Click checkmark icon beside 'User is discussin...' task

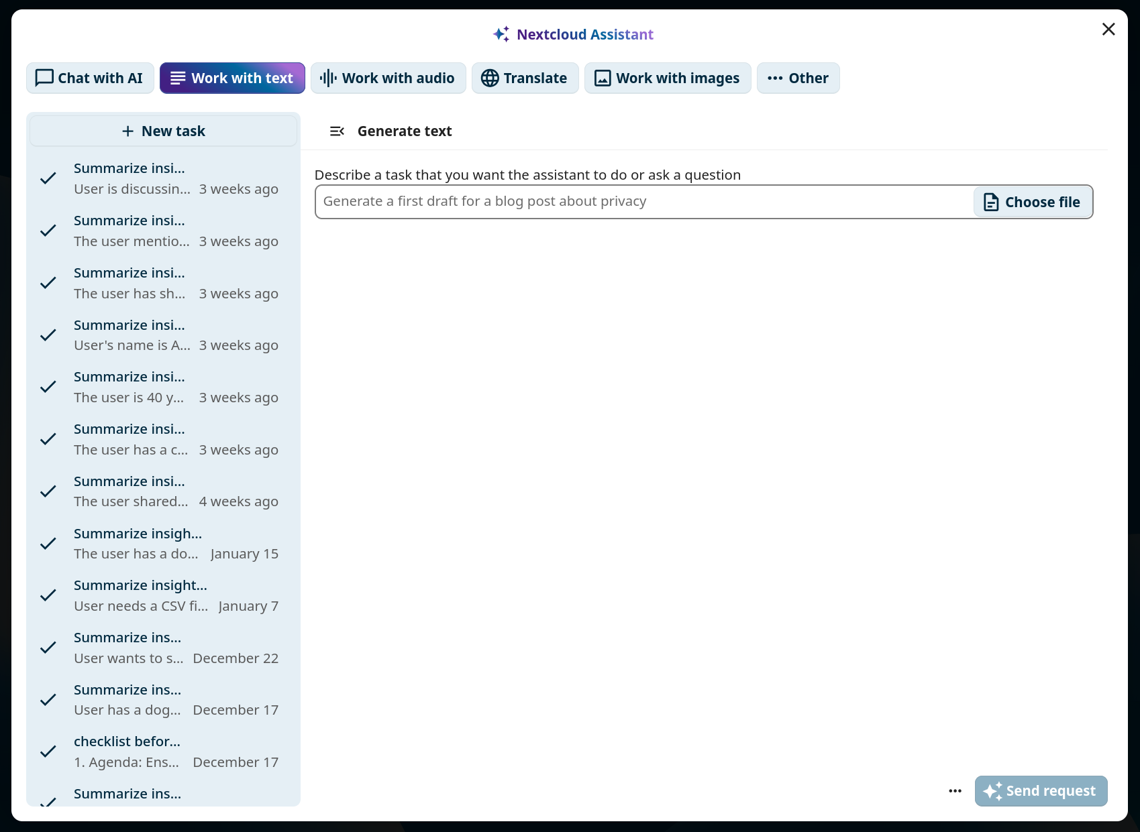[48, 178]
